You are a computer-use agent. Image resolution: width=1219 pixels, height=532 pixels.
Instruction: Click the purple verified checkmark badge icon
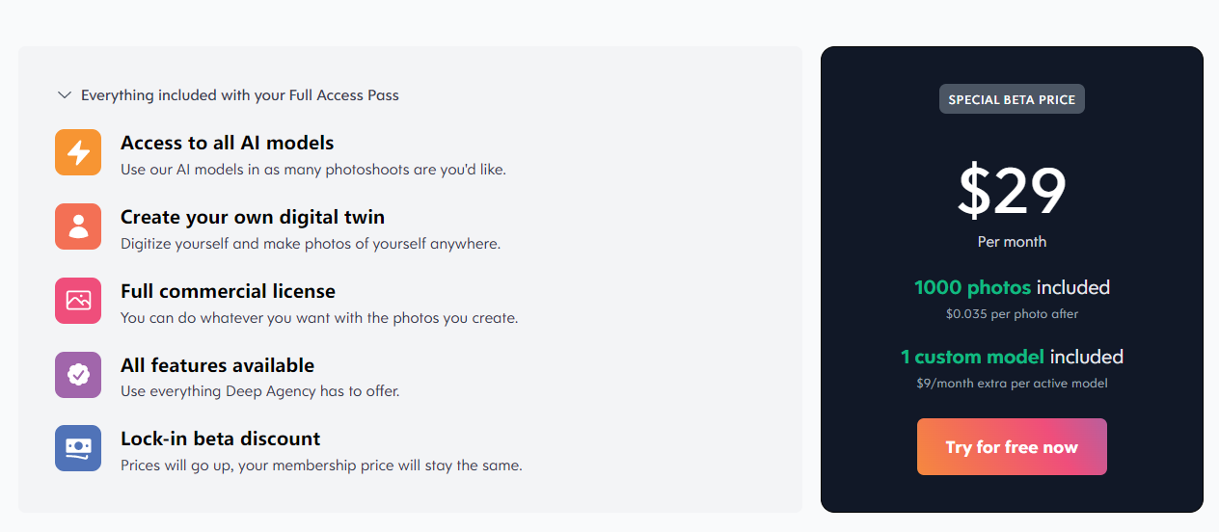point(78,375)
